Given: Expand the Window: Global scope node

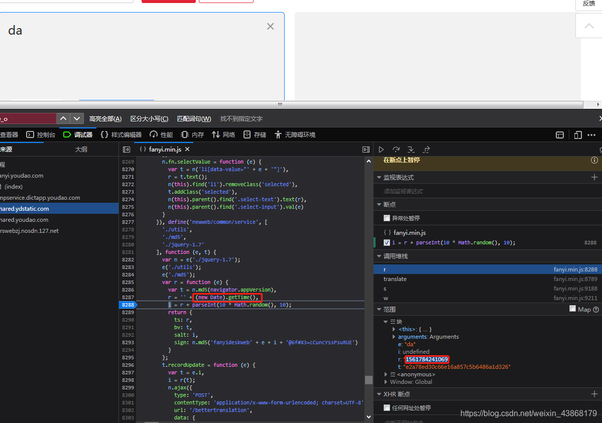Looking at the screenshot, I should click(x=386, y=382).
